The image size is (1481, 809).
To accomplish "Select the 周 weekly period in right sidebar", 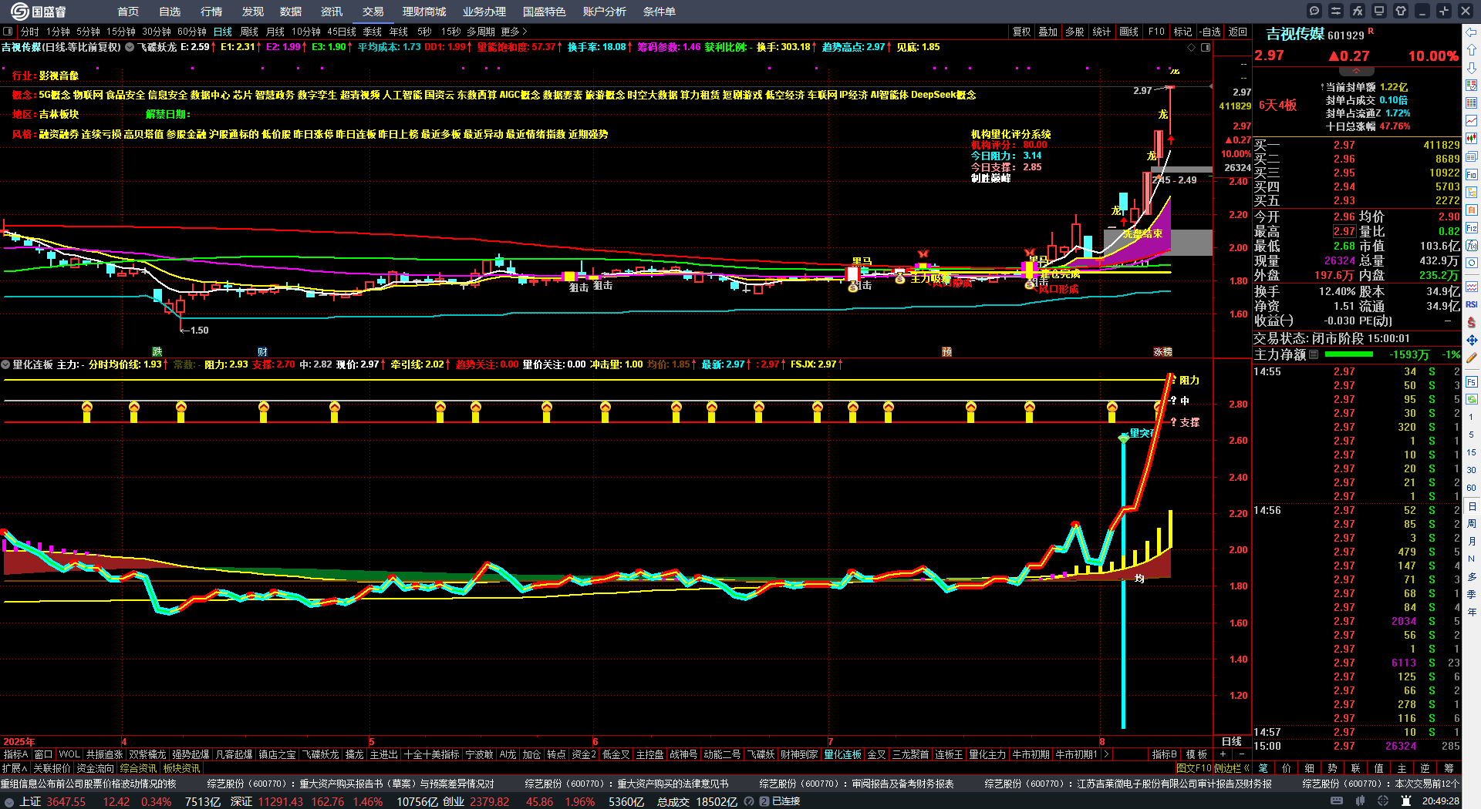I will click(x=1472, y=524).
